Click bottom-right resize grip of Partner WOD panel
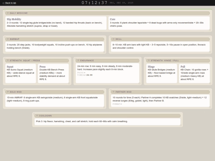The width and height of the screenshot is (215, 161). pos(210,107)
